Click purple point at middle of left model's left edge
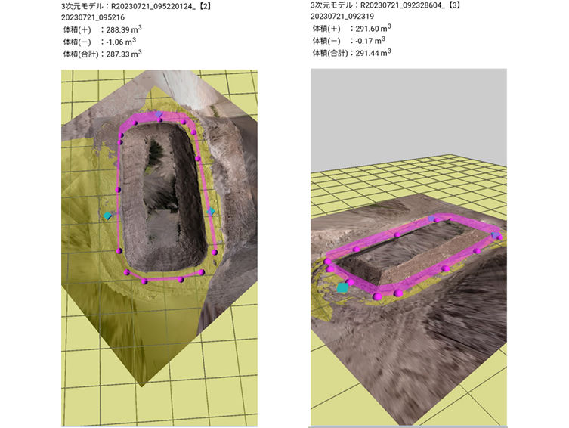569x428 pixels. coord(118,189)
